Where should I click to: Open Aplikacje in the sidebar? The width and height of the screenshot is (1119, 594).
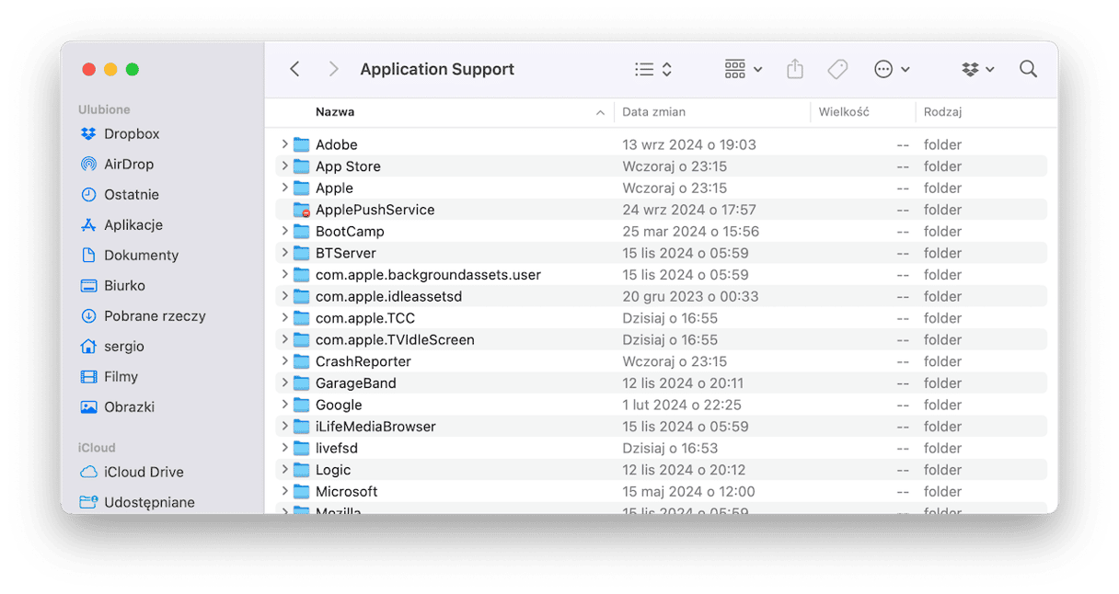click(x=121, y=224)
